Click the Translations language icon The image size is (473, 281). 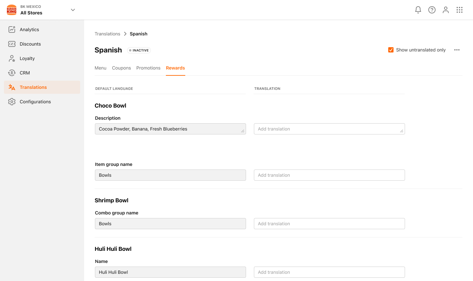(12, 87)
